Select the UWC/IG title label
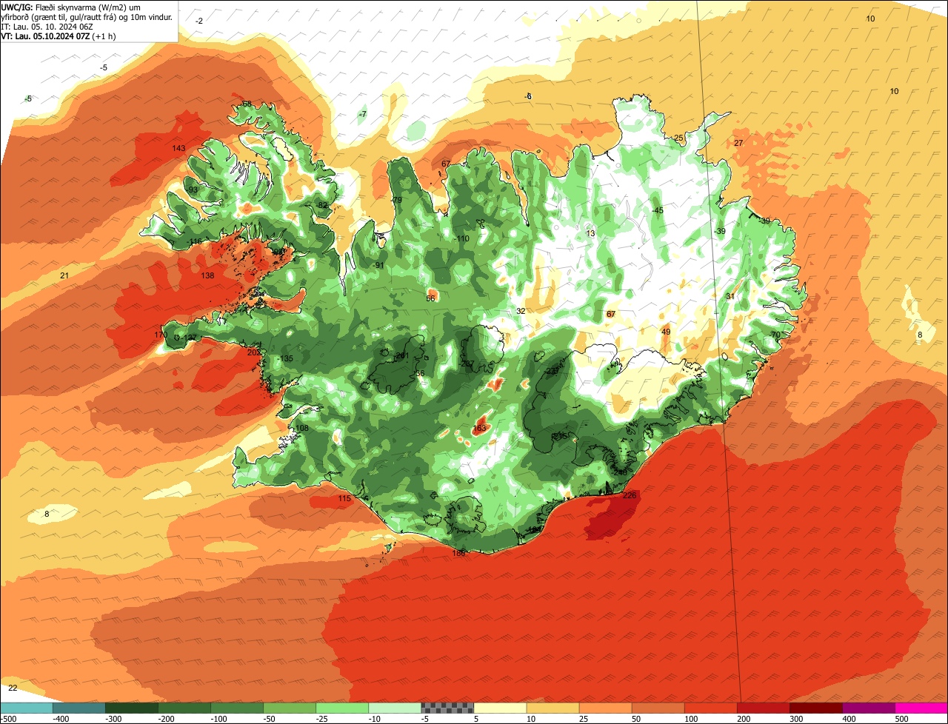Screen dimensions: 948x724 18,7
